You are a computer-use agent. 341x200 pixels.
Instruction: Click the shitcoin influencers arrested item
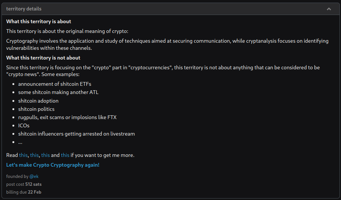click(x=76, y=134)
